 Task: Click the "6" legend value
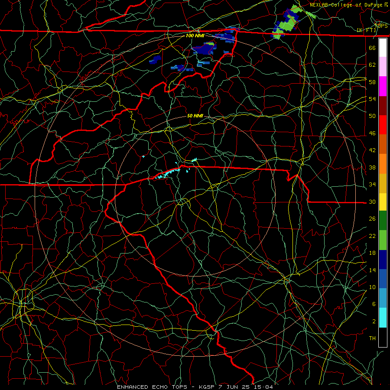point(374,304)
